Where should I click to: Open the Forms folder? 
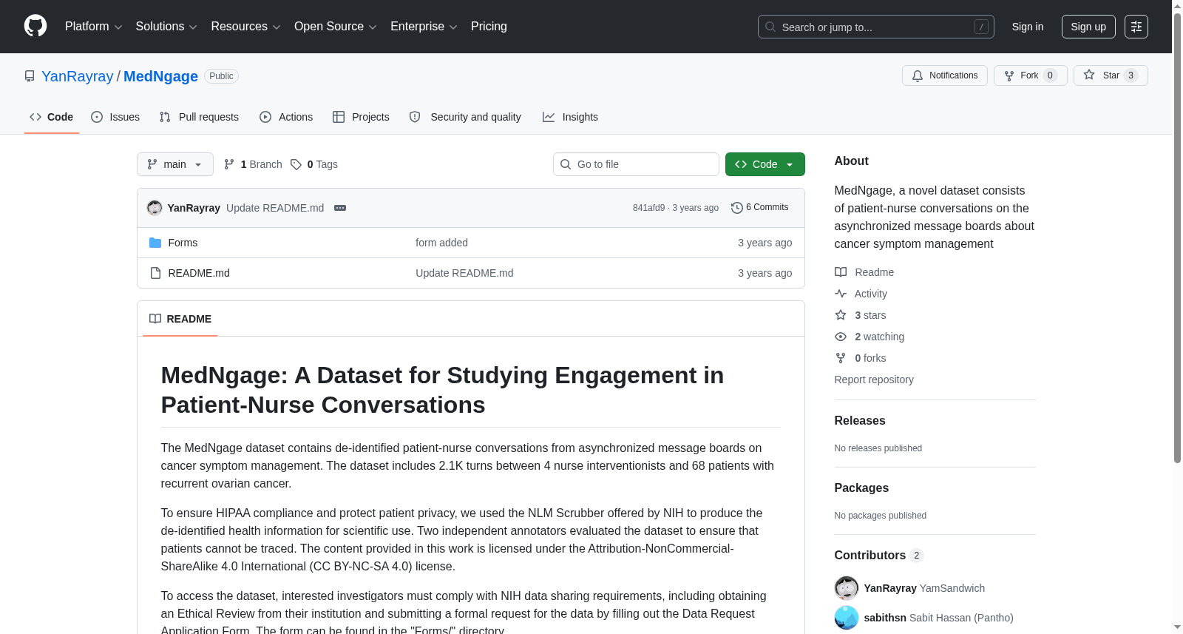[x=183, y=243]
